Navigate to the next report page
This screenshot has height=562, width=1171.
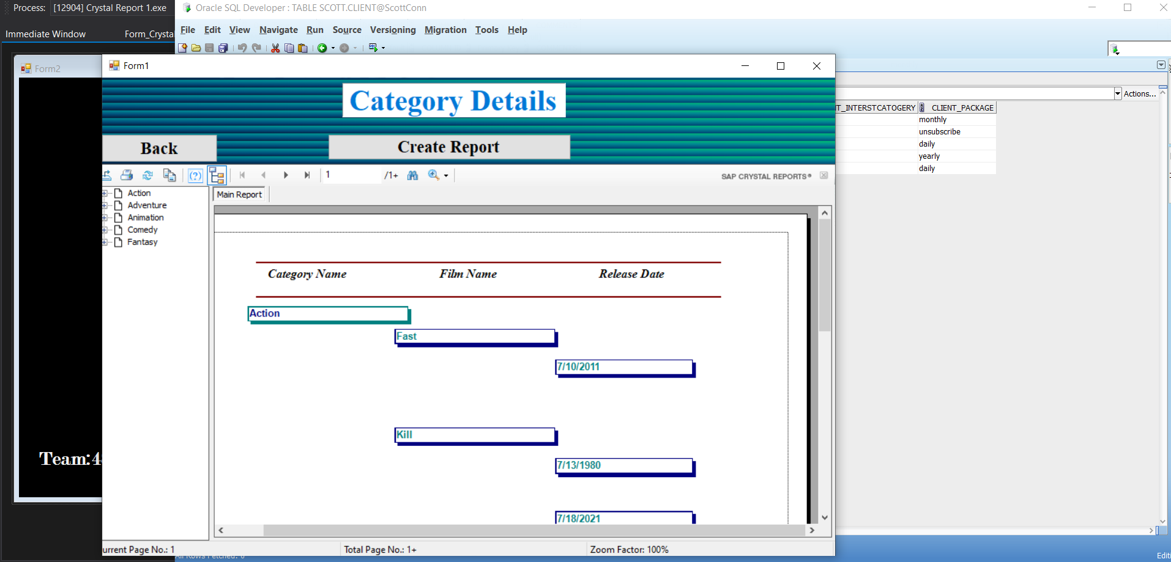(x=285, y=175)
